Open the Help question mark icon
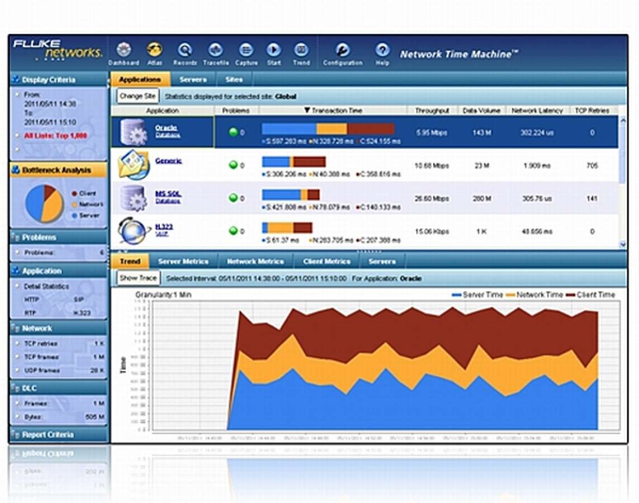The image size is (639, 503). click(382, 50)
